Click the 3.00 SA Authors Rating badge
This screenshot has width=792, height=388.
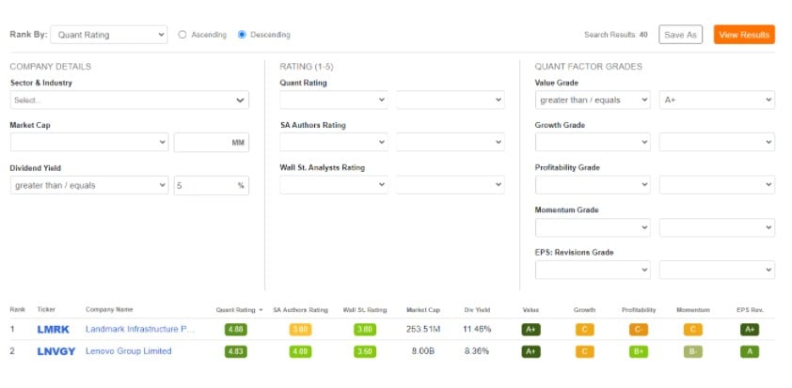tap(299, 330)
